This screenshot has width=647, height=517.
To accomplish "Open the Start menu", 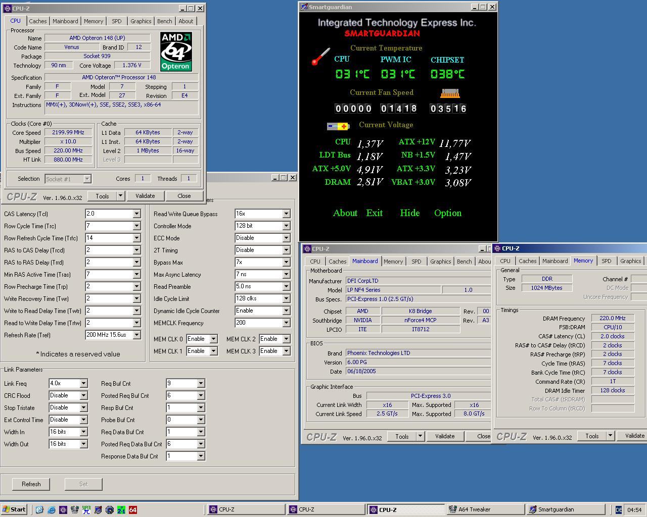I will tap(14, 509).
